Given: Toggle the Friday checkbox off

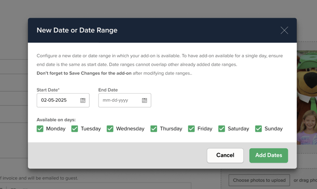Looking at the screenshot, I should click(191, 129).
